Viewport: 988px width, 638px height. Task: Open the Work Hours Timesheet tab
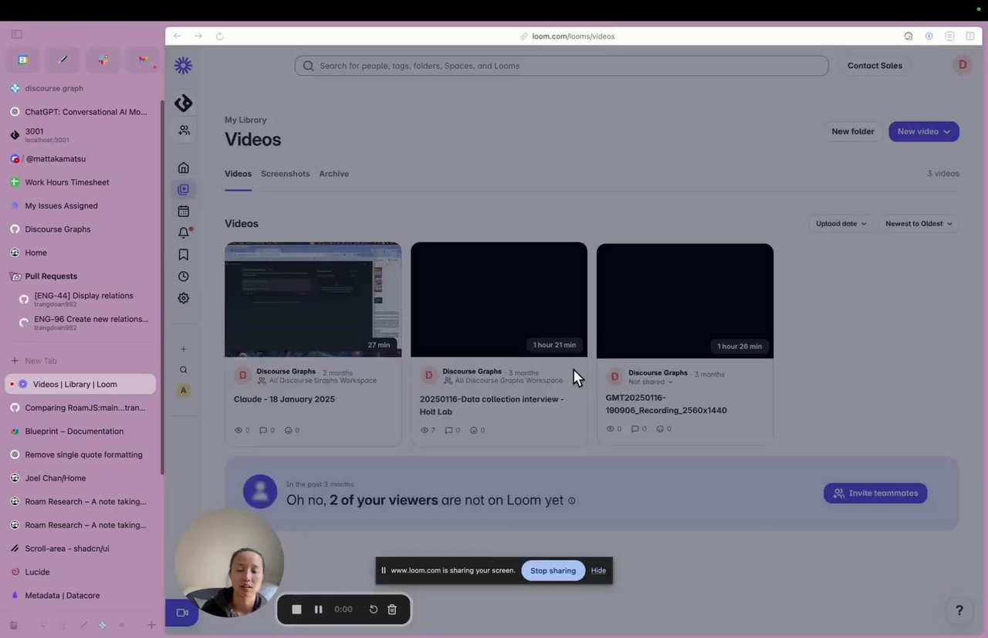81,182
